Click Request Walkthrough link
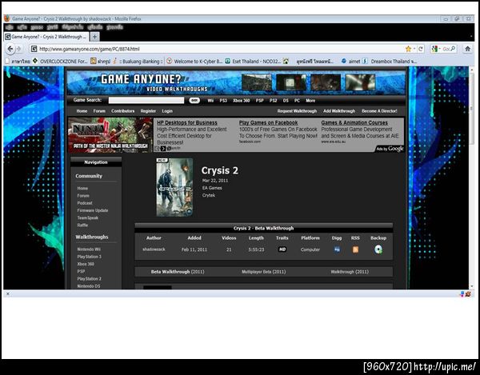This screenshot has width=480, height=375. click(x=297, y=111)
